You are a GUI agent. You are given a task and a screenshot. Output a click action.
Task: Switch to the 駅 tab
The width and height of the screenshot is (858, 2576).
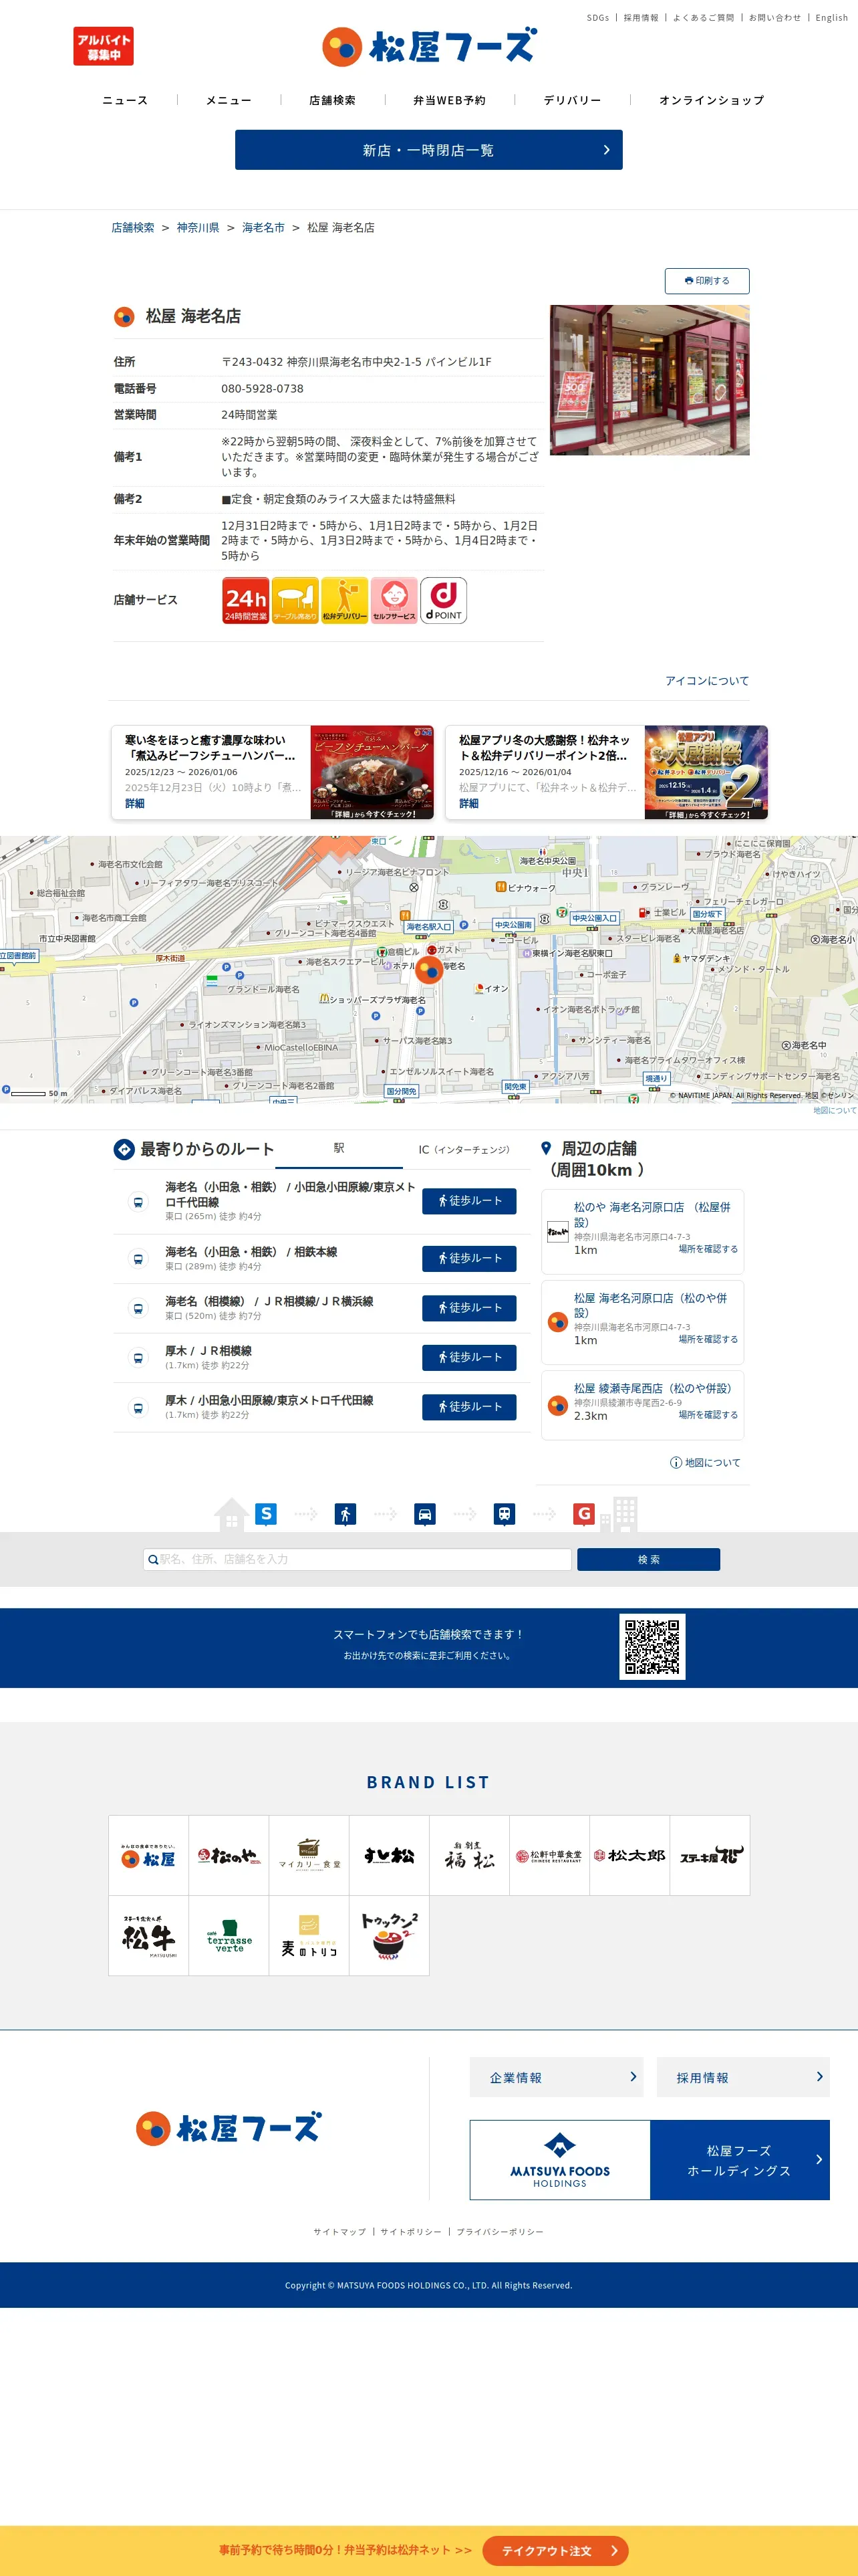click(339, 1149)
